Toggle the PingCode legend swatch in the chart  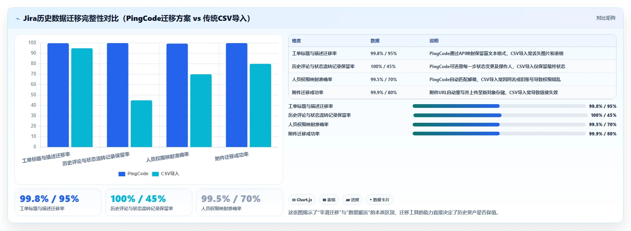[x=122, y=174]
